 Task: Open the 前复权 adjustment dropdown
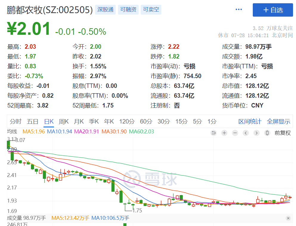click(283, 133)
